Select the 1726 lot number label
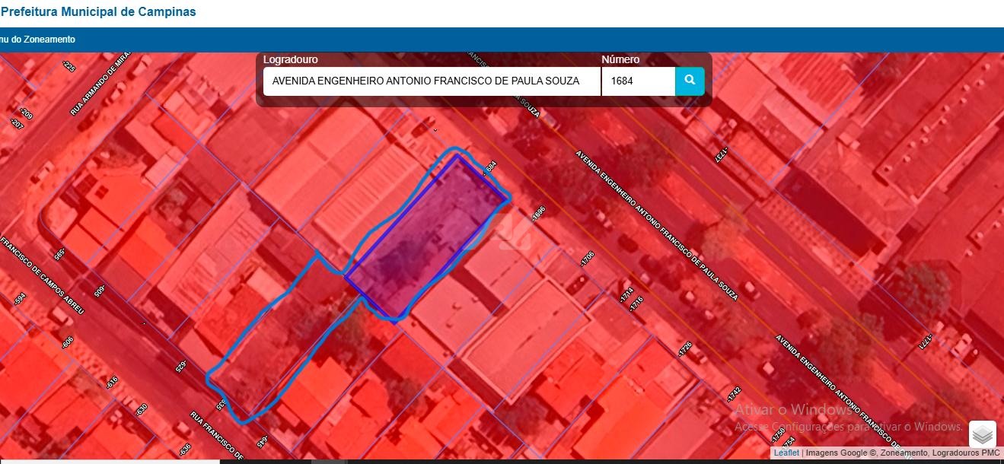 click(684, 349)
